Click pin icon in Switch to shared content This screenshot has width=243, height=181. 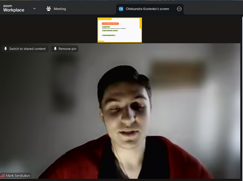[6, 49]
